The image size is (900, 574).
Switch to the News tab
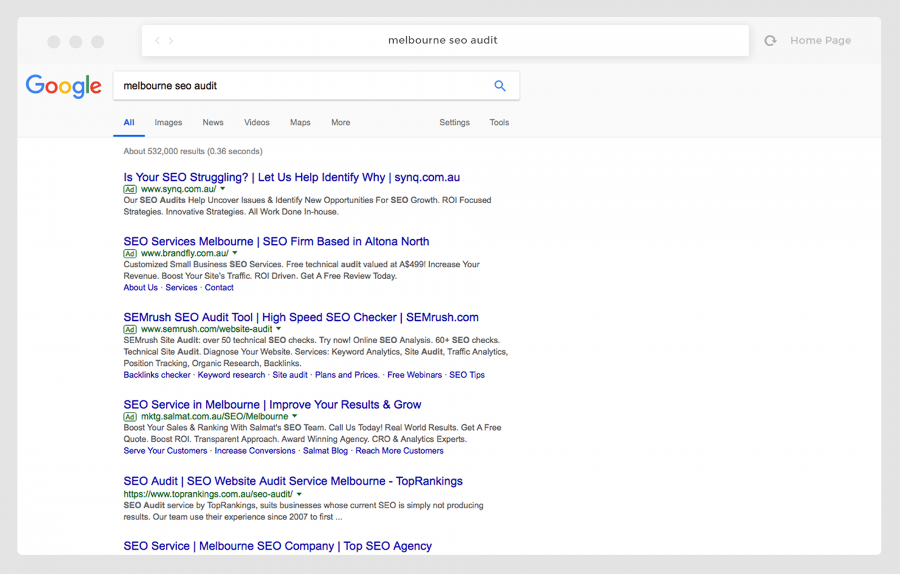click(213, 123)
